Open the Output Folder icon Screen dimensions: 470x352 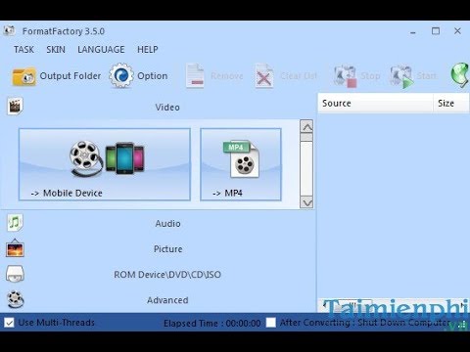23,76
